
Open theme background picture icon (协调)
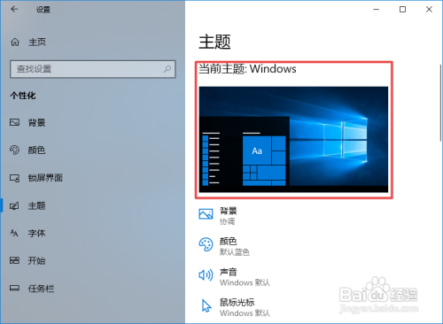pyautogui.click(x=206, y=214)
